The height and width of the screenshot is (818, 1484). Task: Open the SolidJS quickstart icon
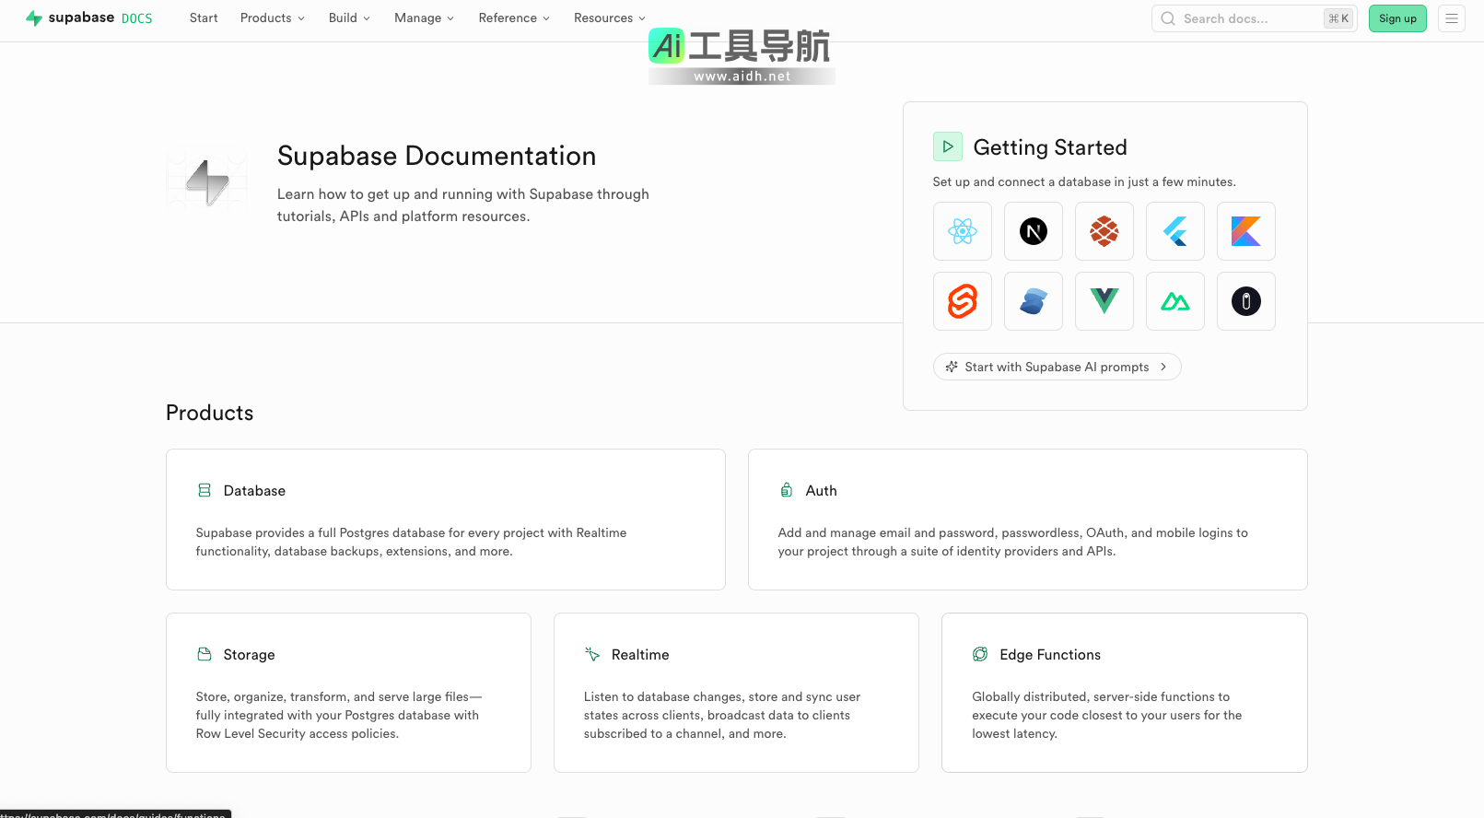point(1033,301)
